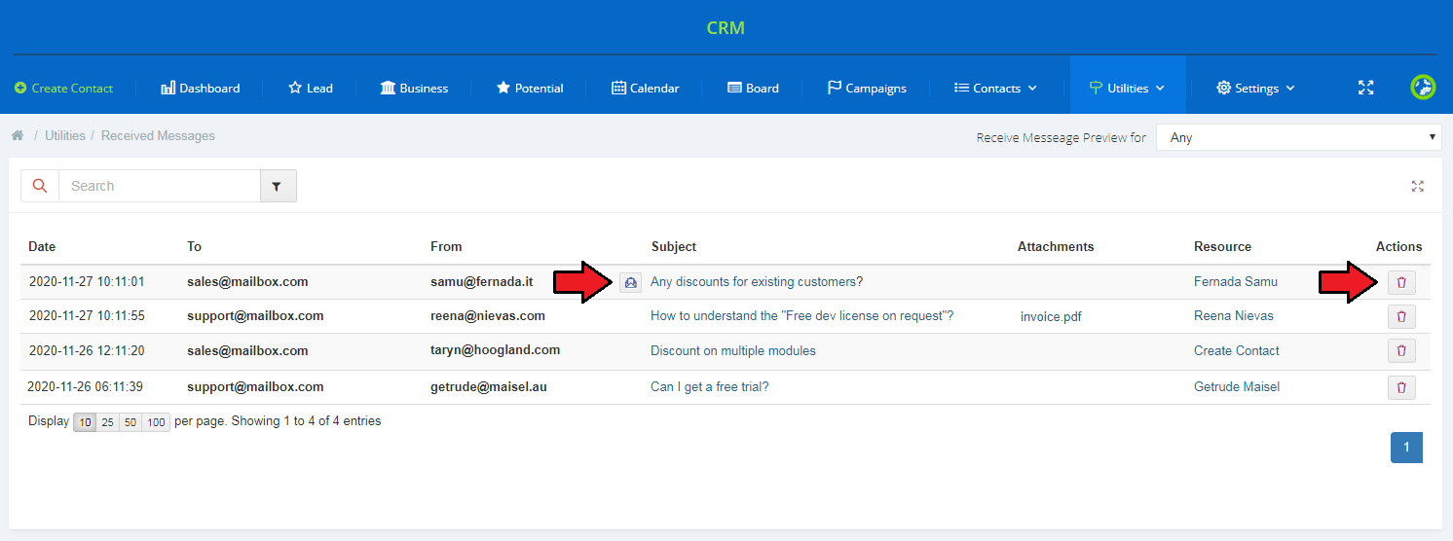Delete the reena@nievas.com message
This screenshot has height=541, width=1453.
tap(1401, 316)
